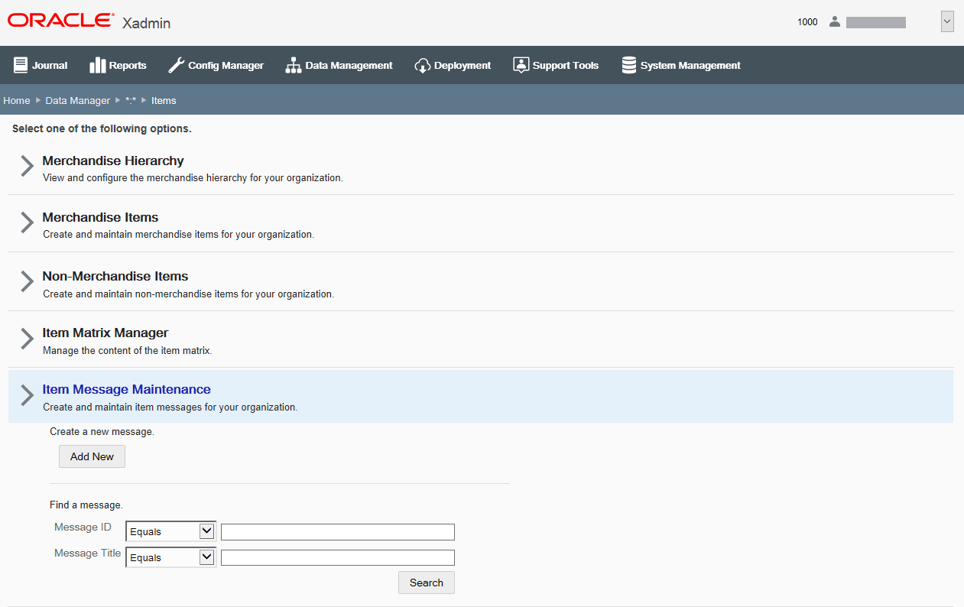Focus the Message Title text field
Image resolution: width=964 pixels, height=607 pixels.
click(338, 558)
